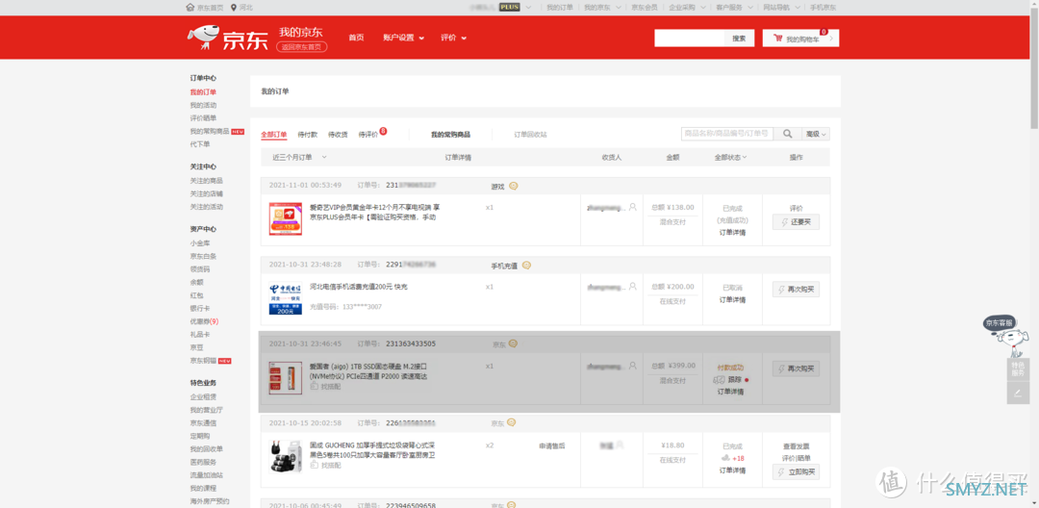
Task: Click the PLUS member badge
Action: 509,8
